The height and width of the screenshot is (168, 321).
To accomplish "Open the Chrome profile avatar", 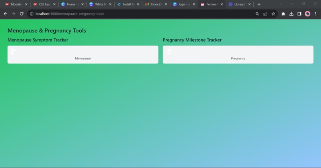I will pyautogui.click(x=307, y=14).
